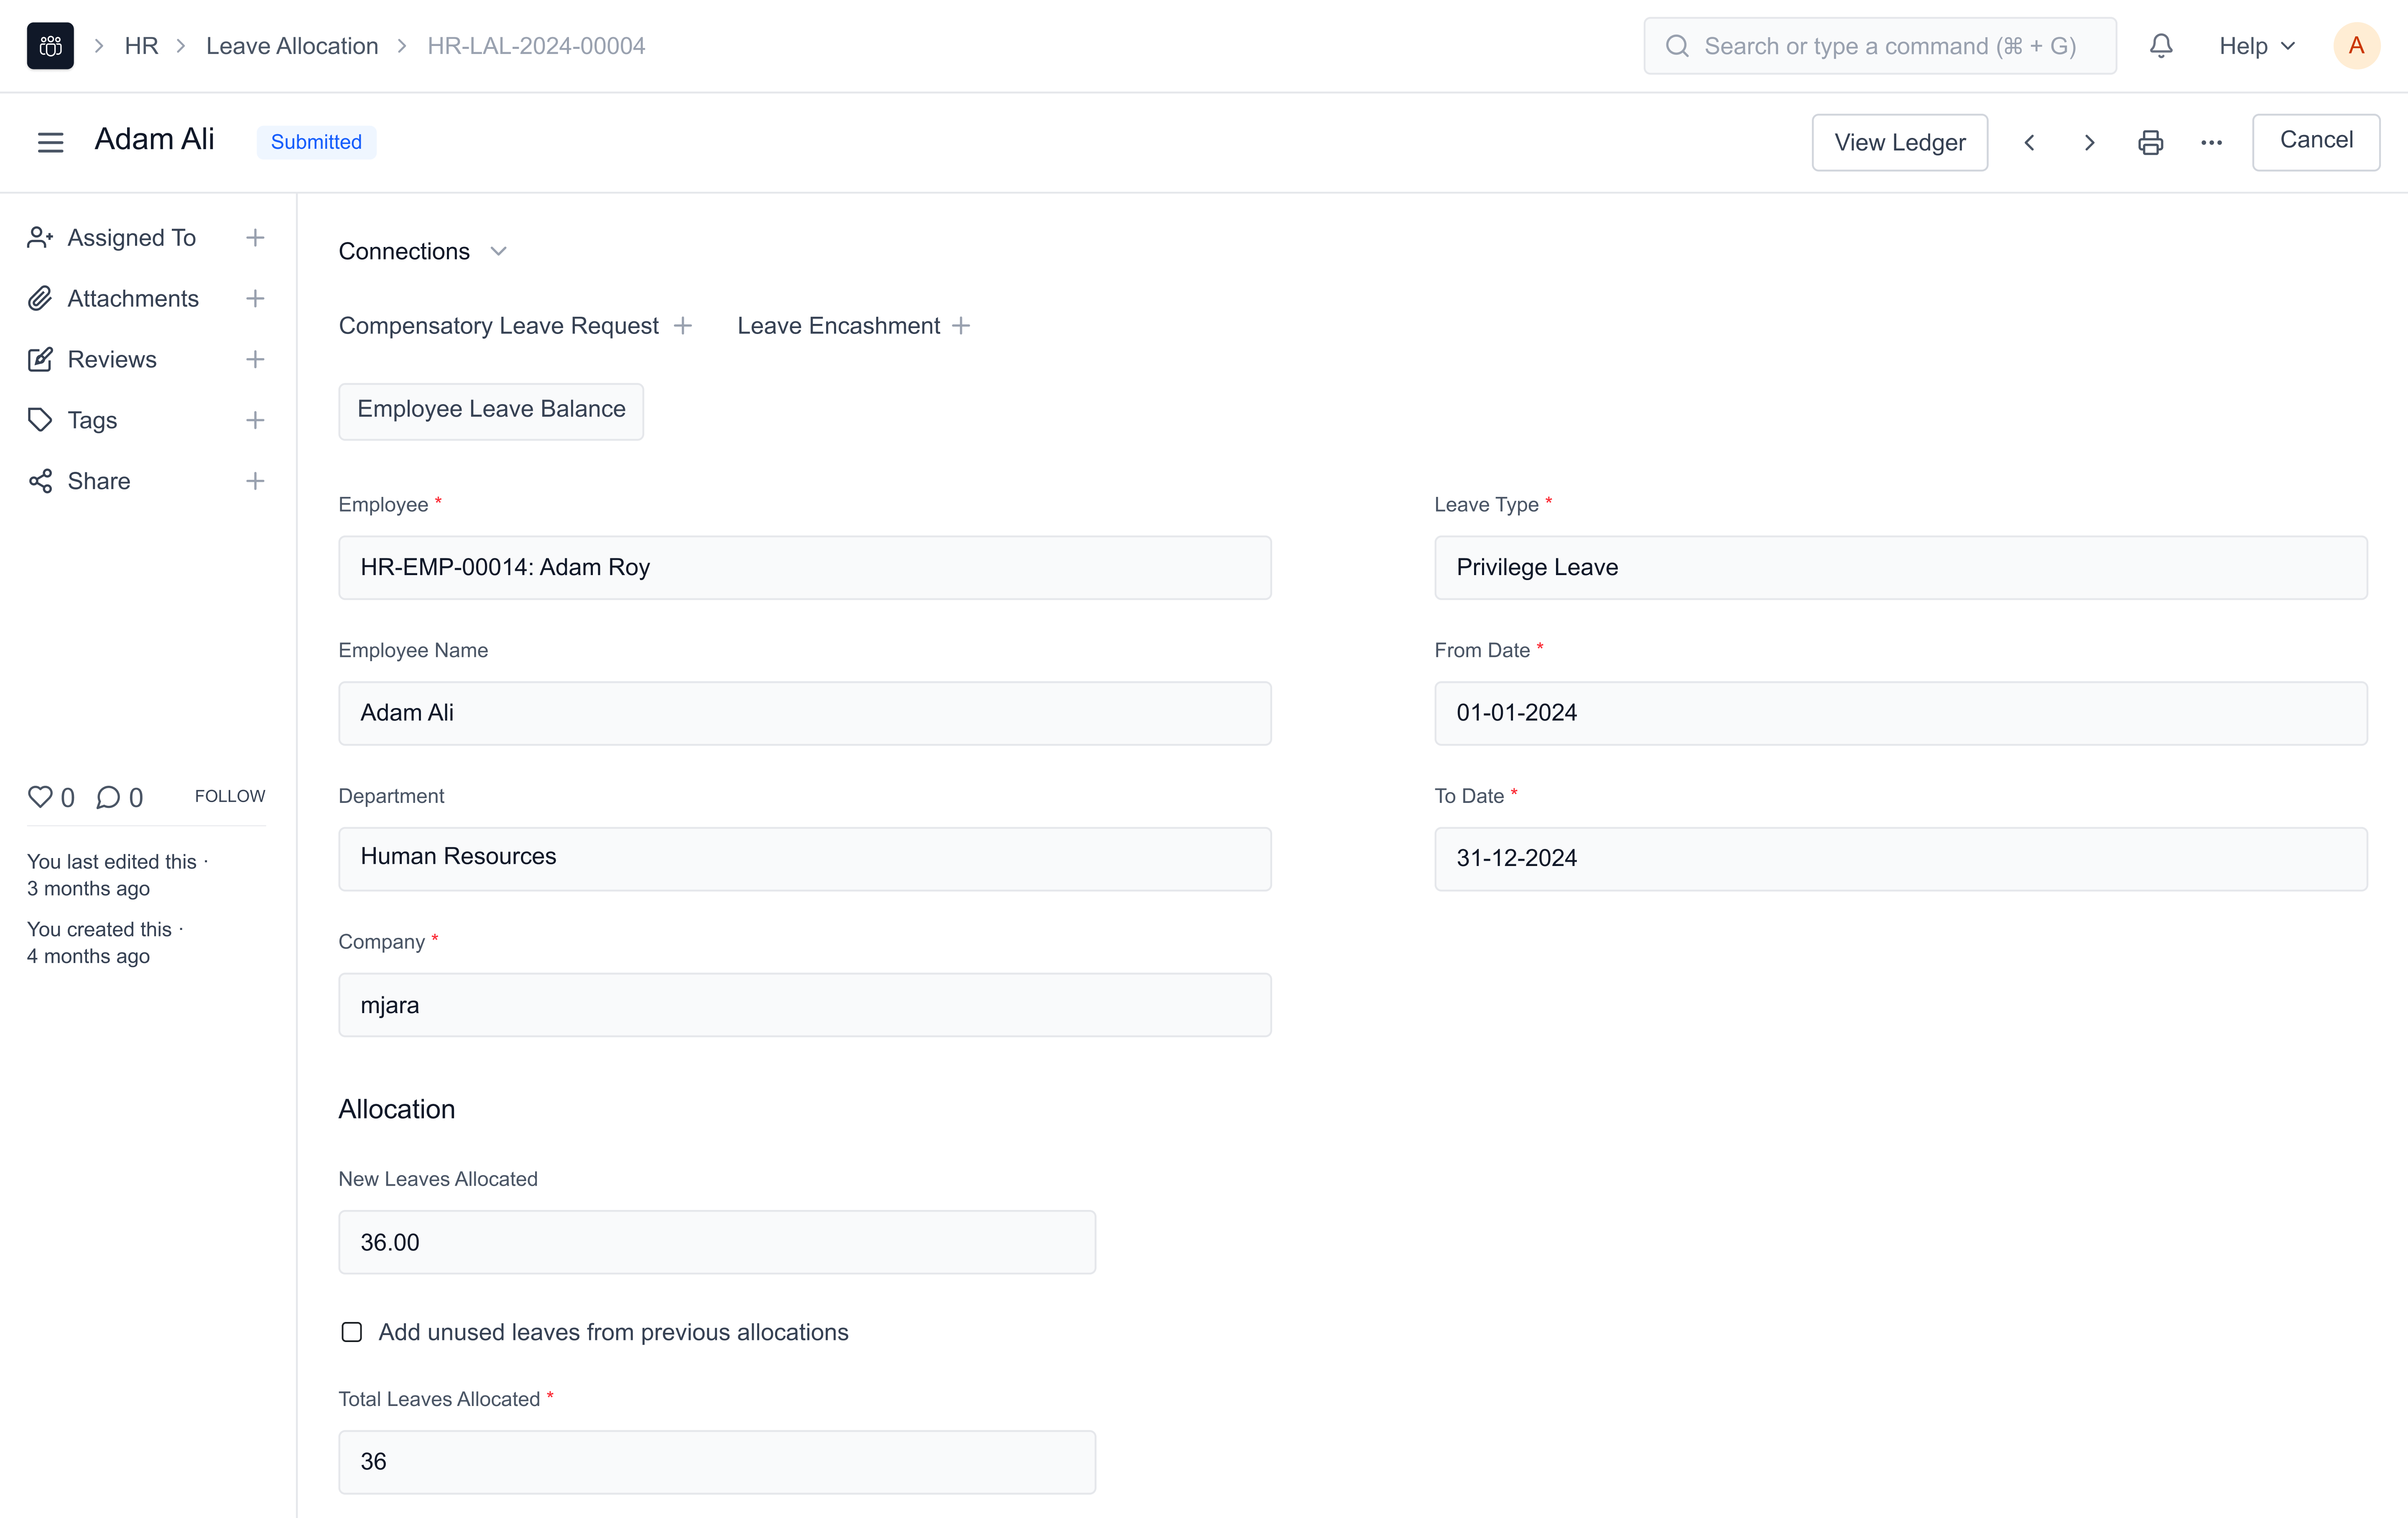Create new Leave Encashment plus icon

click(961, 326)
